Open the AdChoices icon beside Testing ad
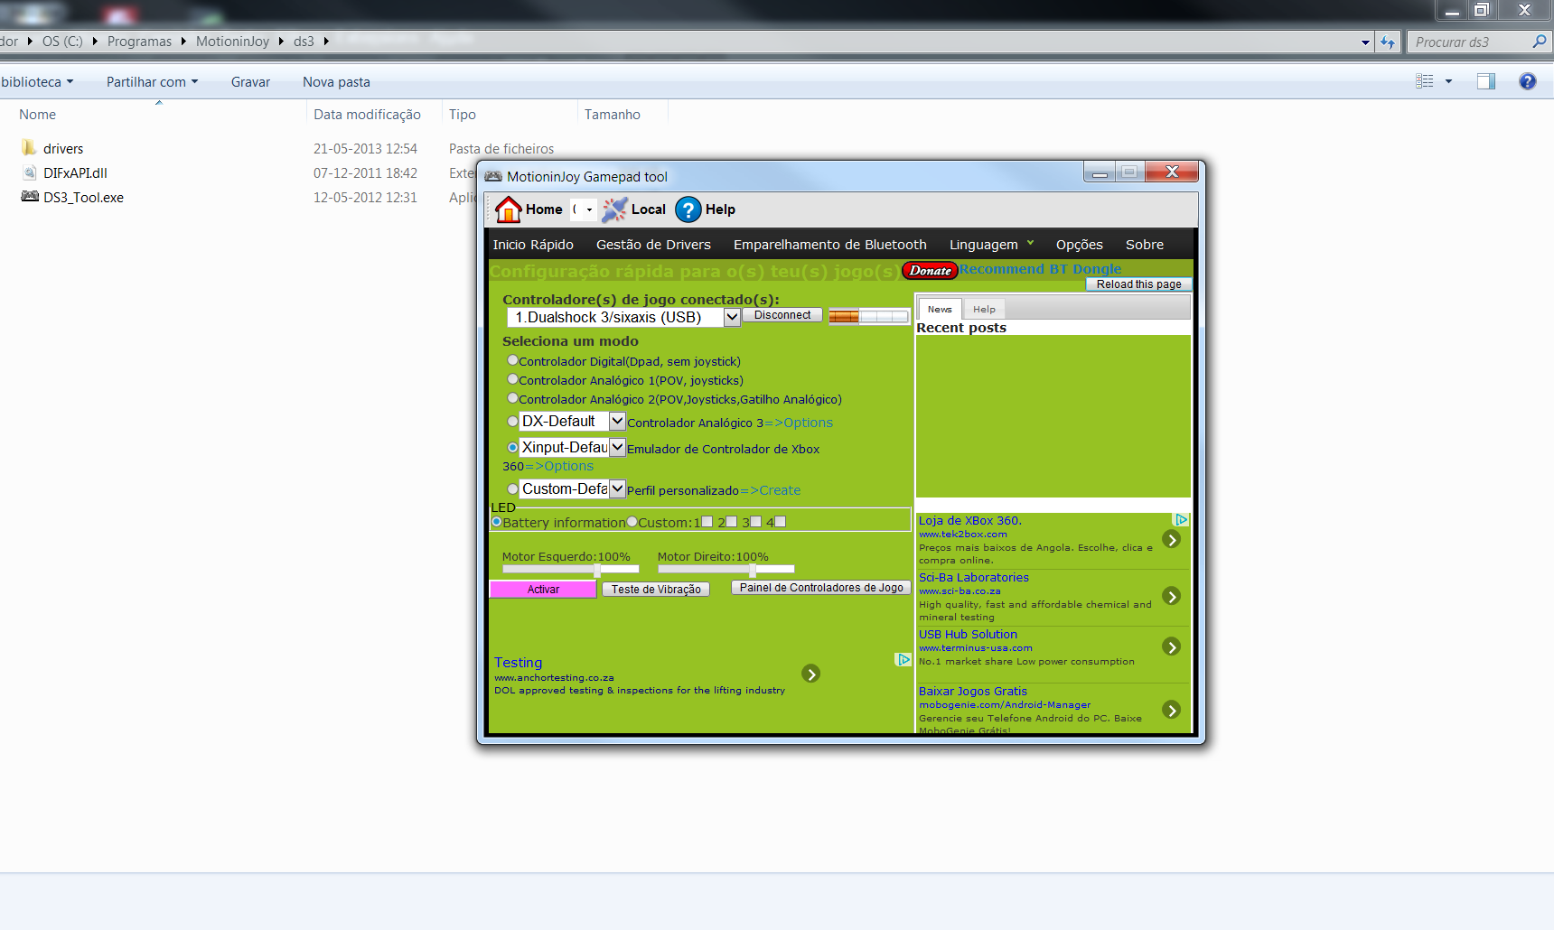1554x930 pixels. [903, 660]
